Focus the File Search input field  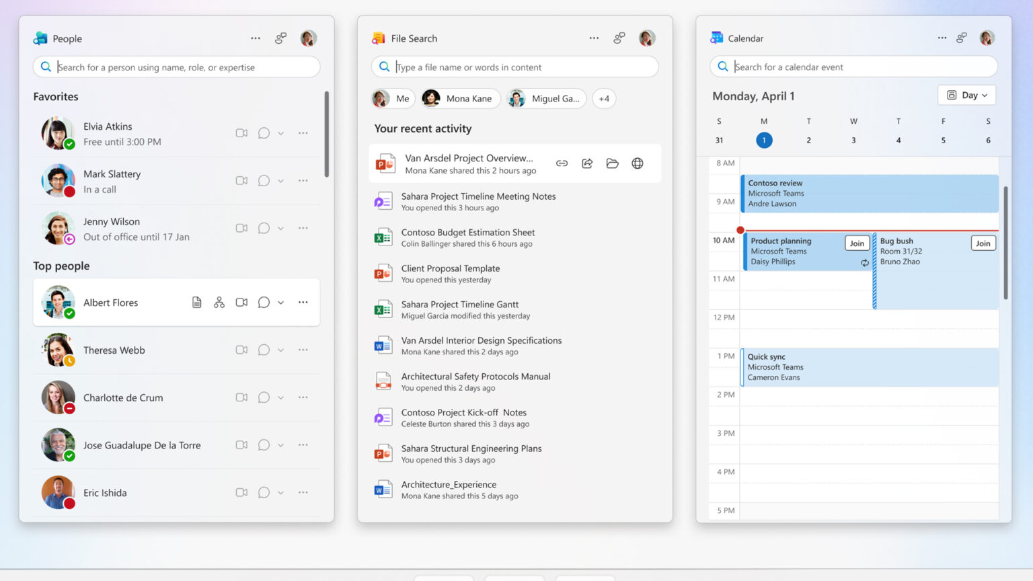point(514,67)
